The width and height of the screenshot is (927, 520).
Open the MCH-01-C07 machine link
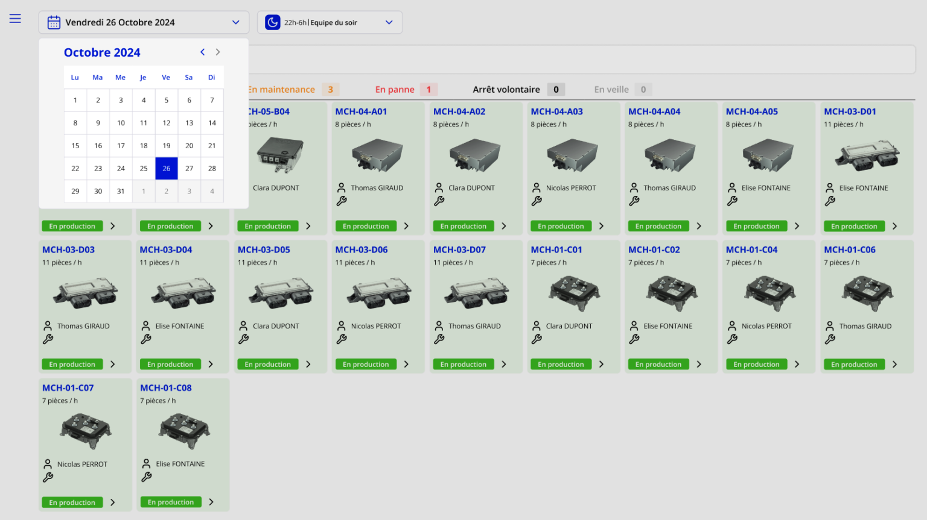[x=68, y=388]
